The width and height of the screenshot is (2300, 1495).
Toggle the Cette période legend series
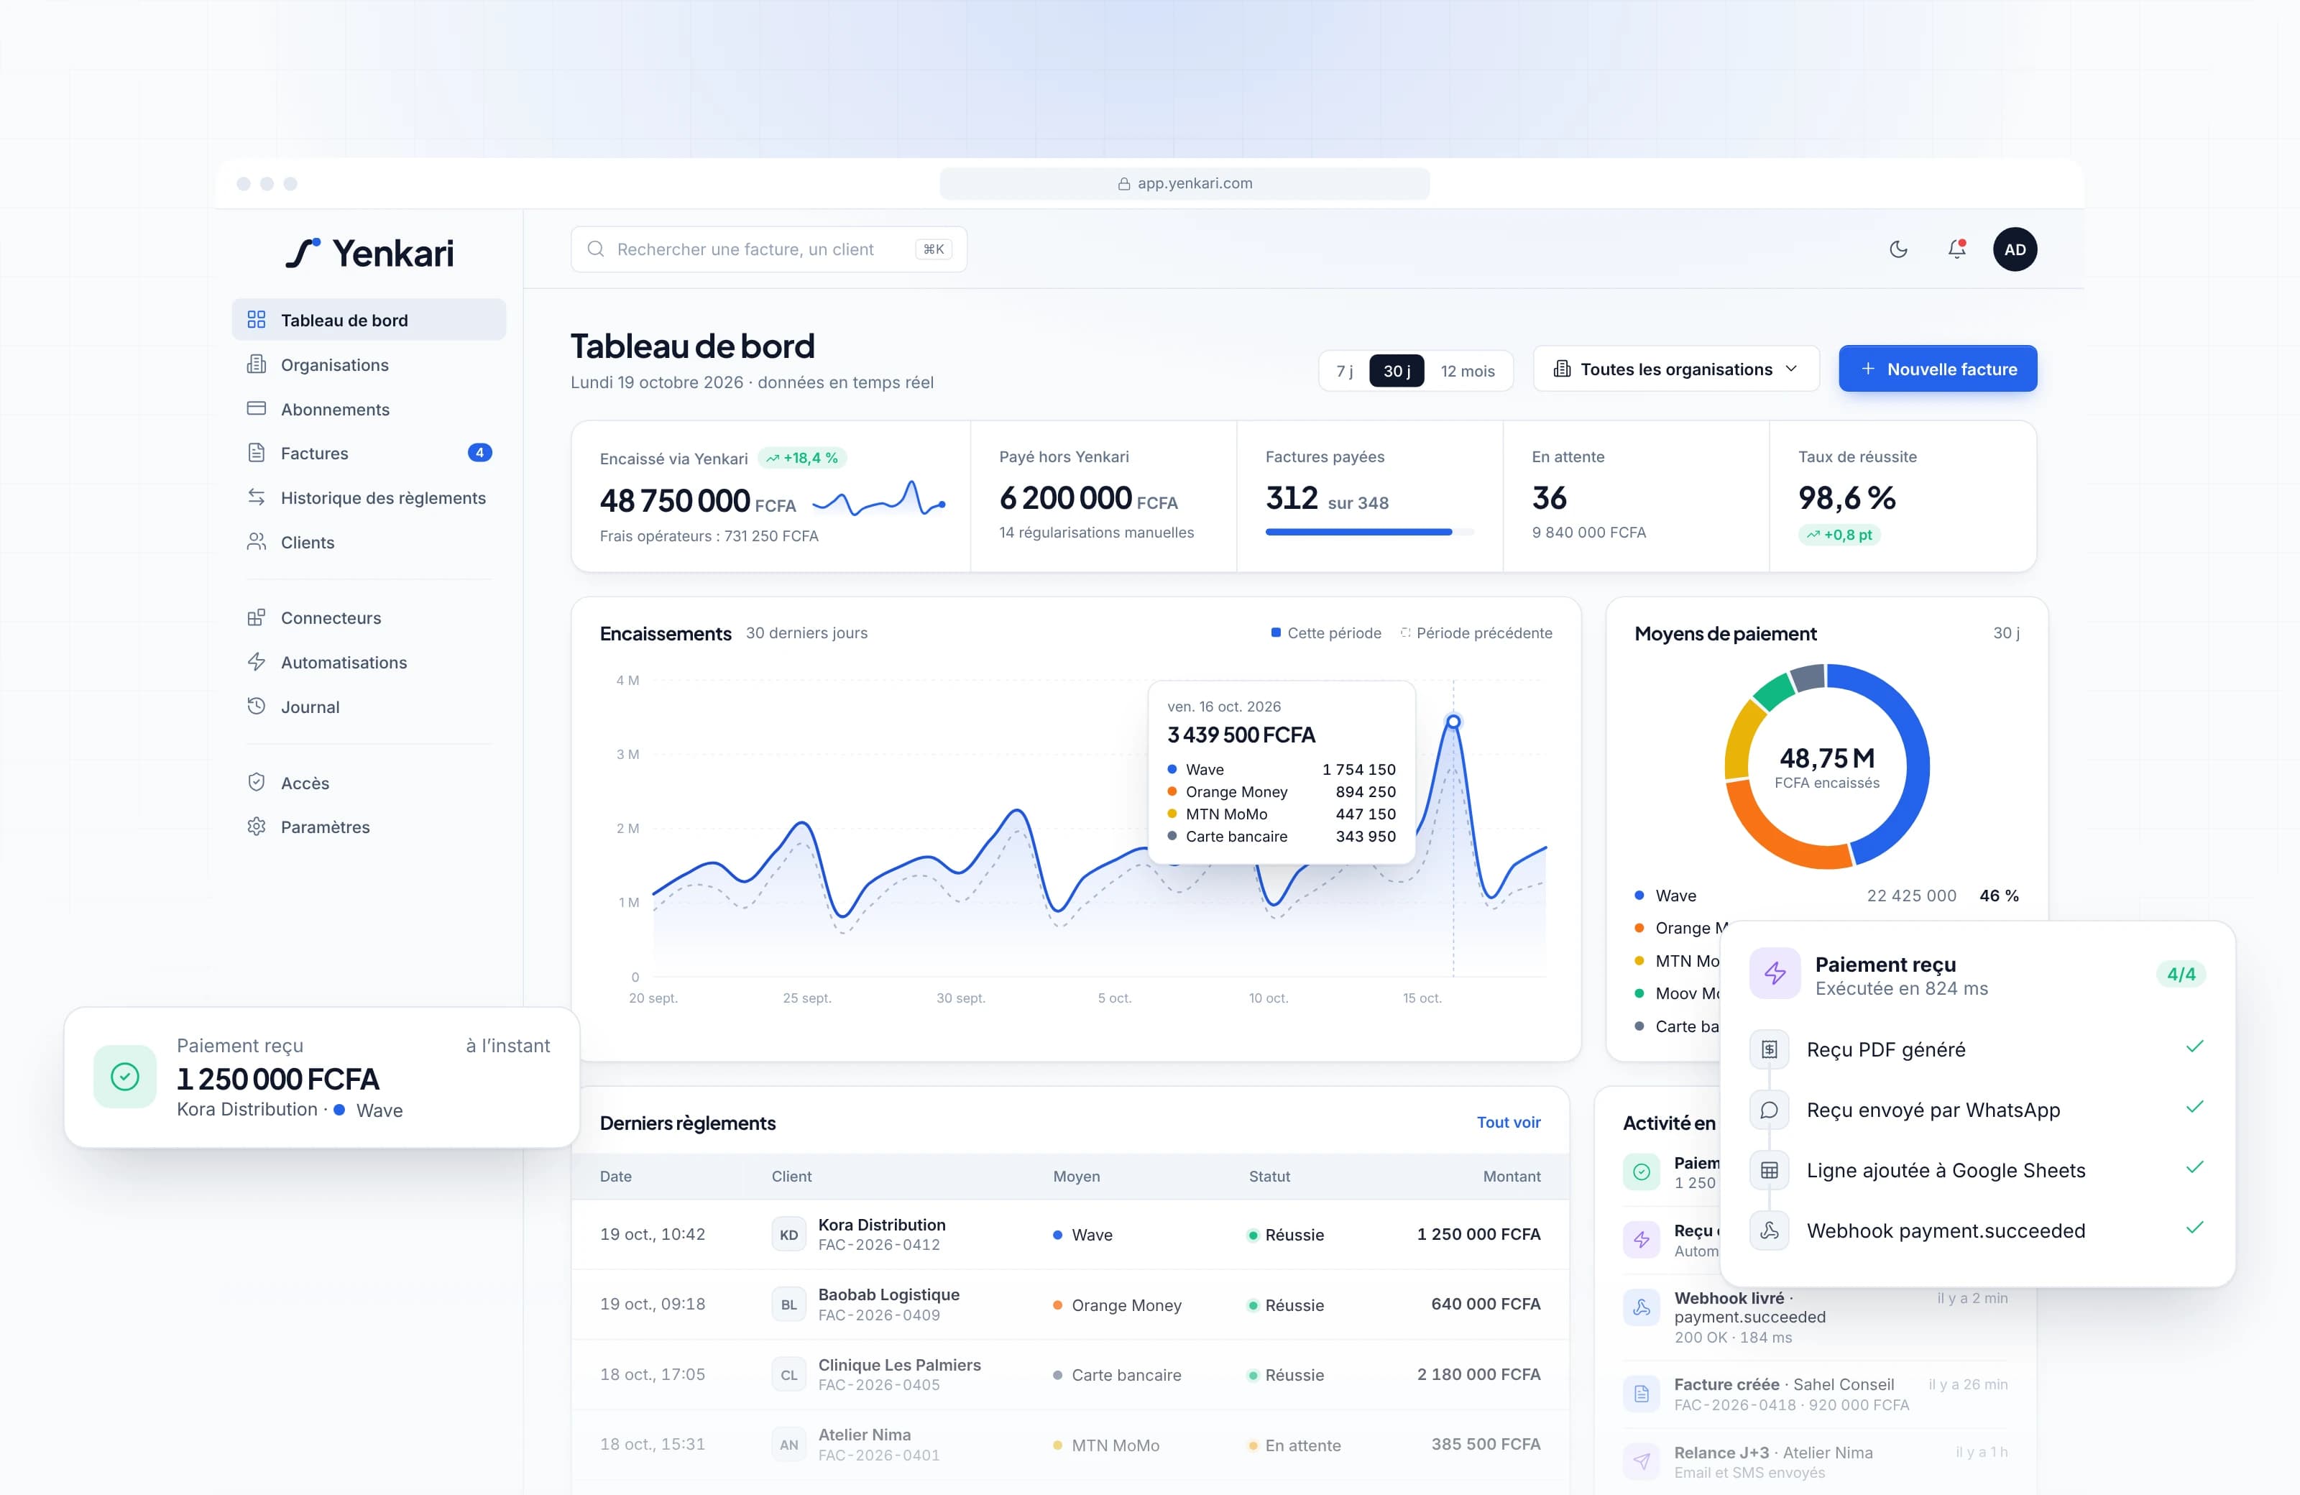click(1326, 633)
